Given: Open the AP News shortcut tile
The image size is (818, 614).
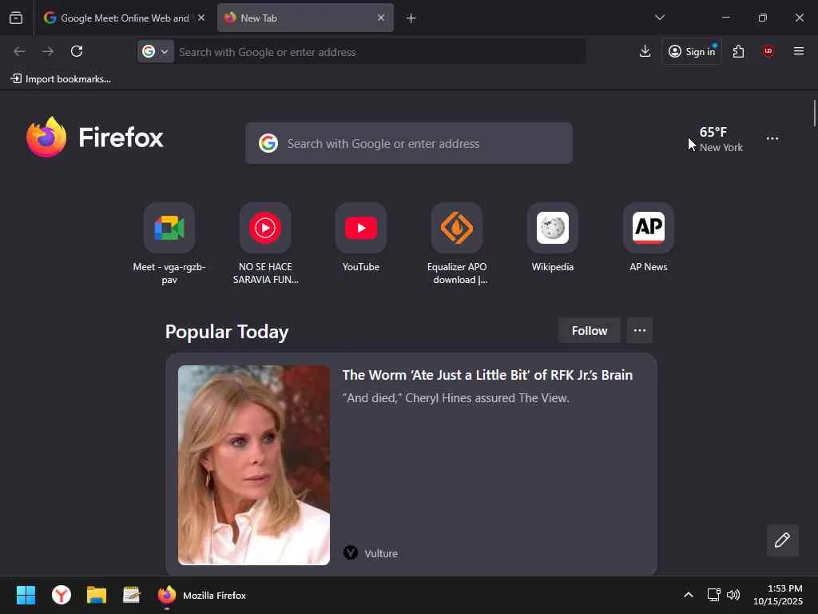Looking at the screenshot, I should pos(649,238).
